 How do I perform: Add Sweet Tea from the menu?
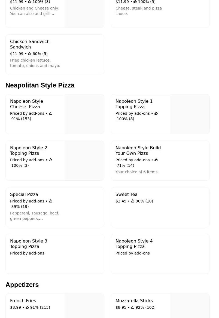126,194
